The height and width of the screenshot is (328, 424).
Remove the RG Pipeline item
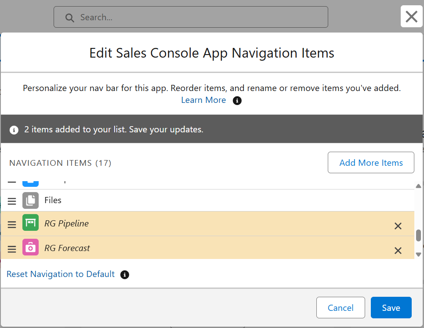(x=398, y=226)
